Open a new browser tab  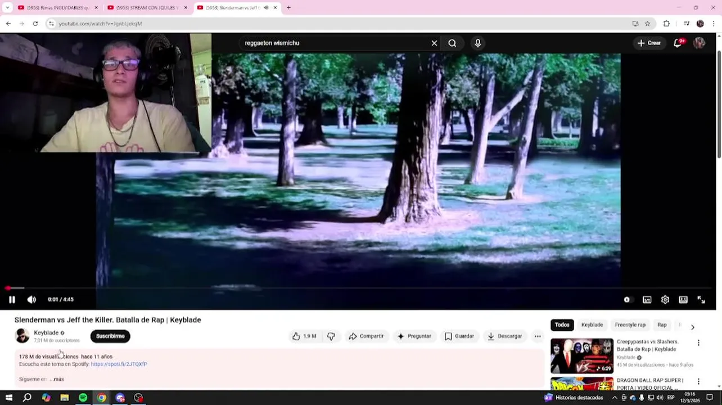[289, 8]
